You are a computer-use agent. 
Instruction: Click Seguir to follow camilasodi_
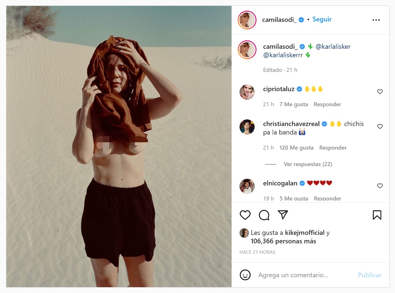[x=322, y=19]
